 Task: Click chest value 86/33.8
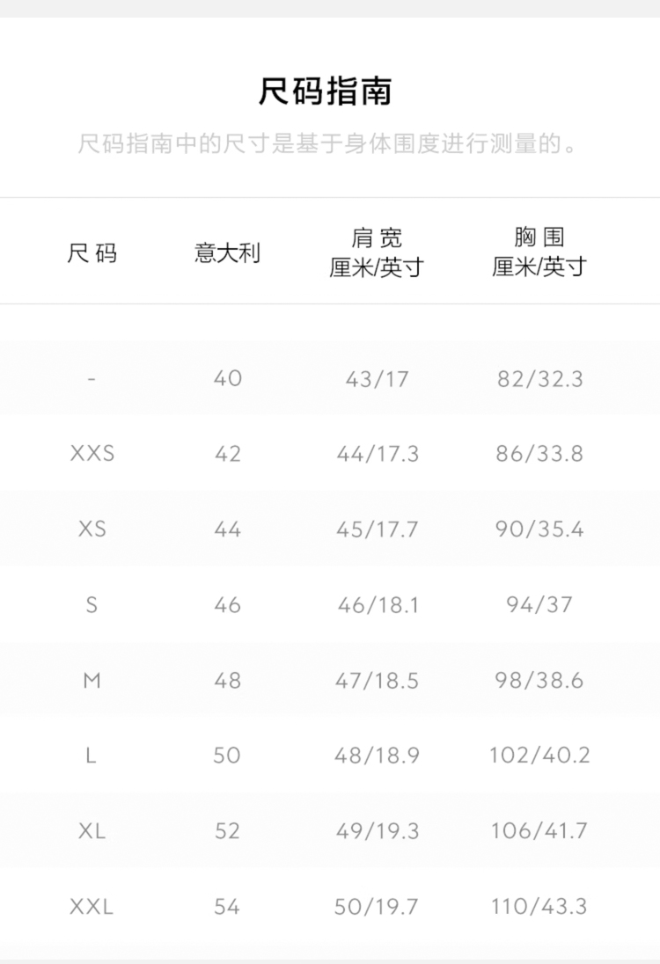tap(539, 455)
